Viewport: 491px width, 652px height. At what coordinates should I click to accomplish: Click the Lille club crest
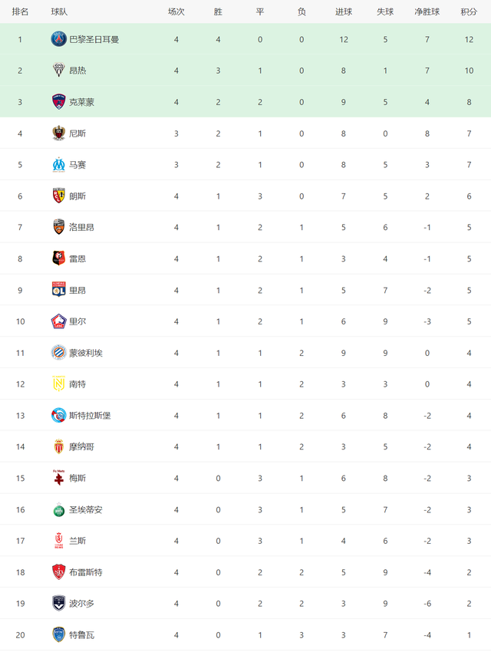[58, 321]
